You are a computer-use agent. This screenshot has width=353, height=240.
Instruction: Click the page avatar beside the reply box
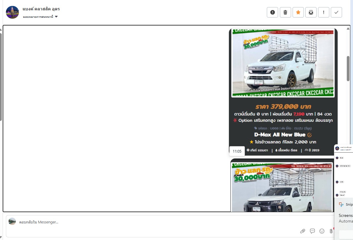(x=12, y=221)
